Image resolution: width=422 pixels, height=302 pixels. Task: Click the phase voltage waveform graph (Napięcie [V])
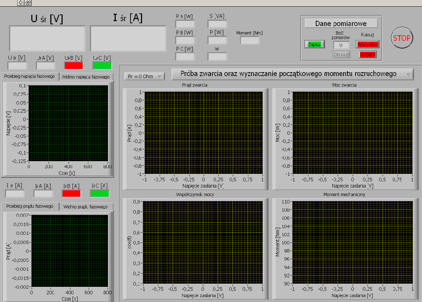point(68,124)
